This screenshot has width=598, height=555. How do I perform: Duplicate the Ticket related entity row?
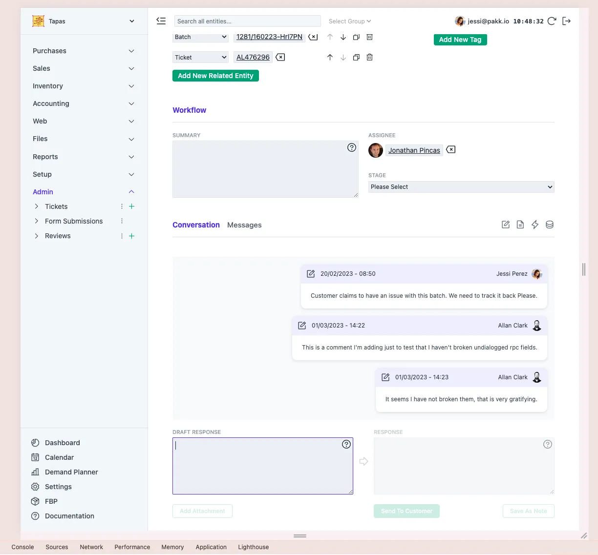point(356,57)
